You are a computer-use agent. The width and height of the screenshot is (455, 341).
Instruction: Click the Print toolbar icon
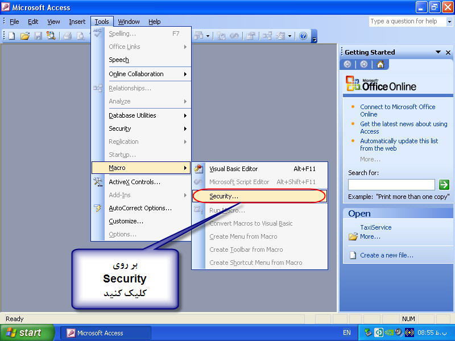(x=67, y=36)
